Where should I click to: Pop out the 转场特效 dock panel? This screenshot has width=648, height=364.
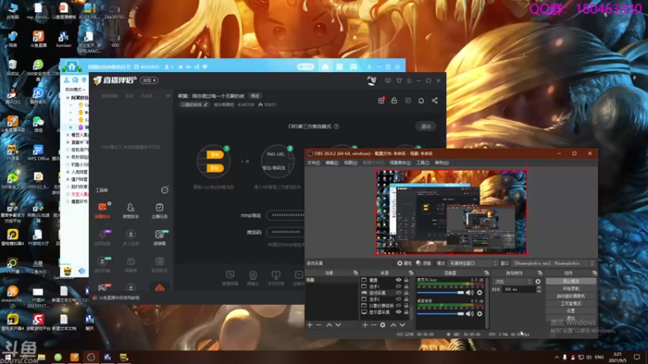coord(539,273)
